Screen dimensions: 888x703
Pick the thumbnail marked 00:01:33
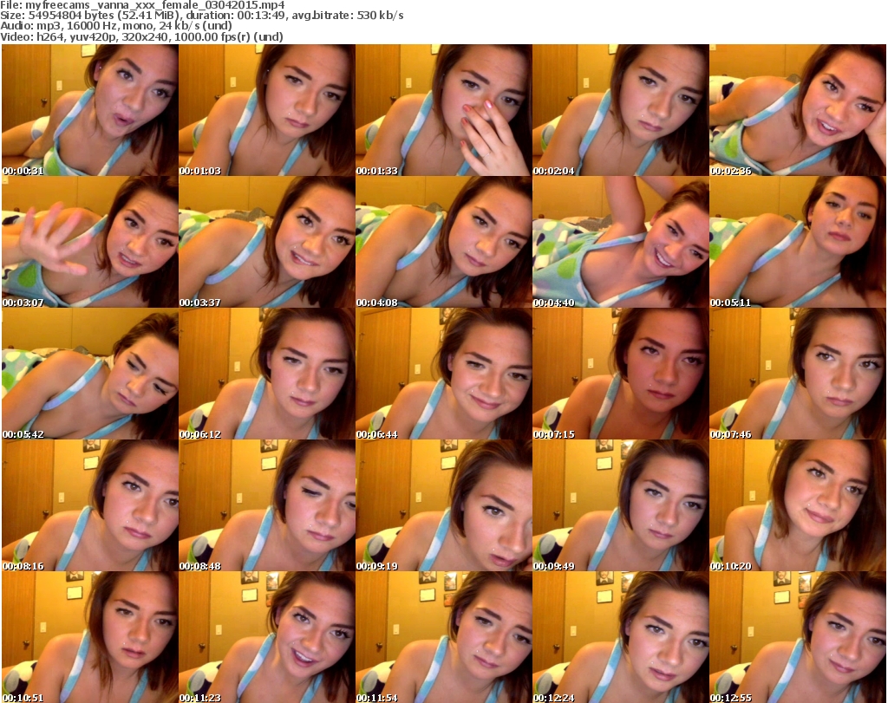443,110
